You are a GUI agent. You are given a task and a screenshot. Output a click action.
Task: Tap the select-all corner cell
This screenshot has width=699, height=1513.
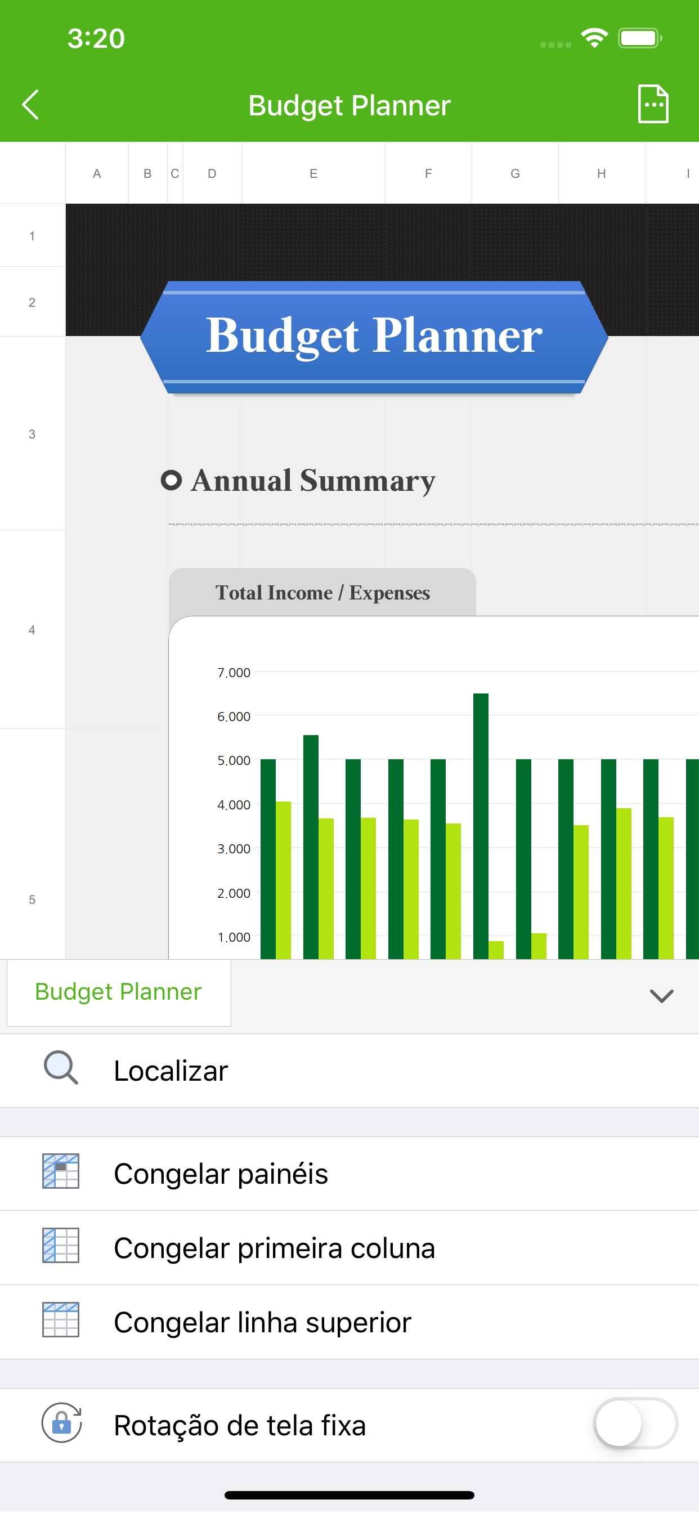tap(32, 173)
